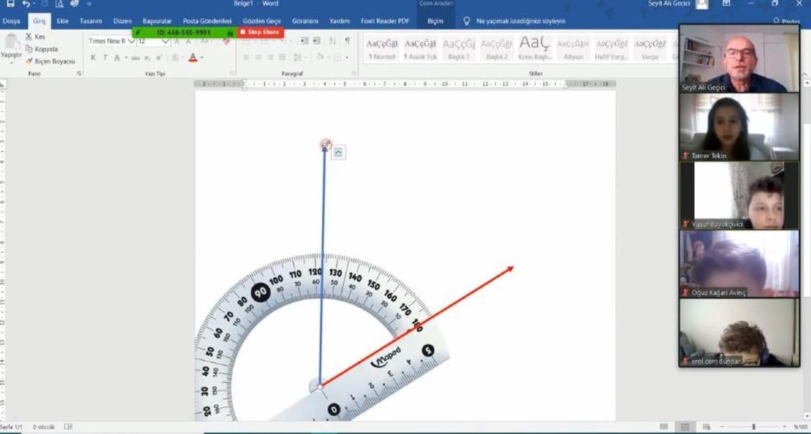The height and width of the screenshot is (434, 811).
Task: Open the Ekle ribbon tab
Action: pos(63,21)
